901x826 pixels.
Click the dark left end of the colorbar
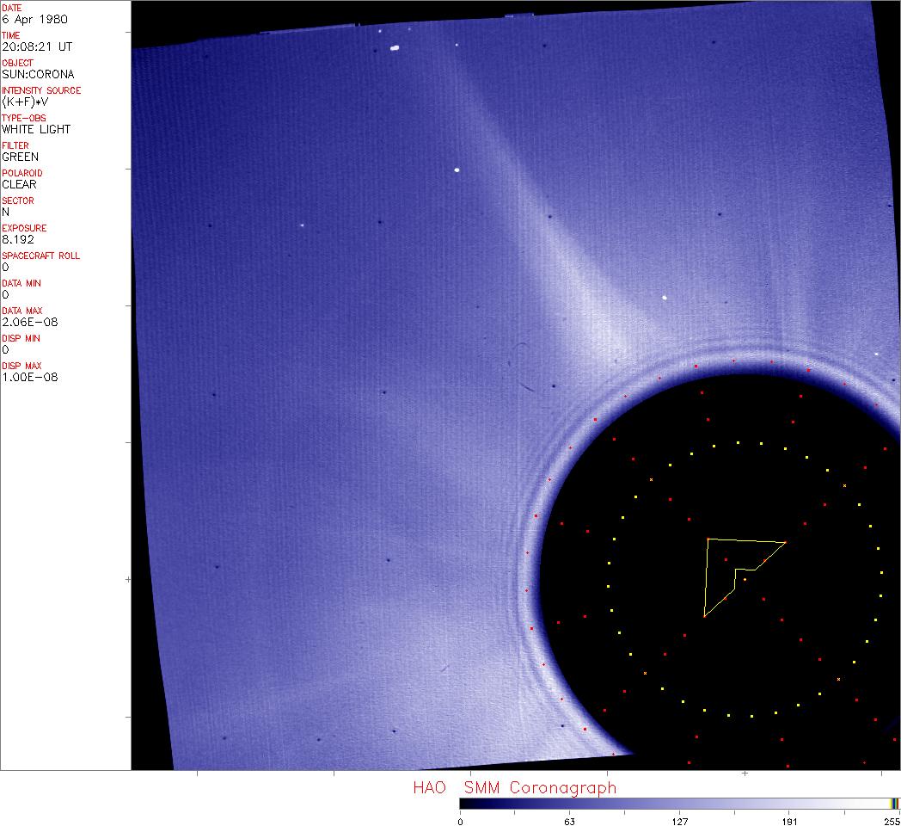tap(466, 803)
